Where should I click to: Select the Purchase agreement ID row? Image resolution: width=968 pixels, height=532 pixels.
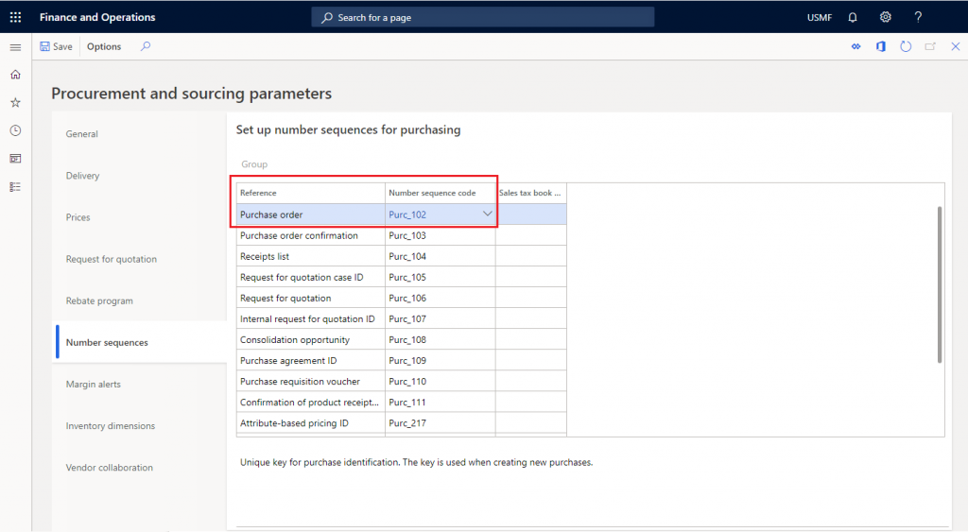click(401, 360)
